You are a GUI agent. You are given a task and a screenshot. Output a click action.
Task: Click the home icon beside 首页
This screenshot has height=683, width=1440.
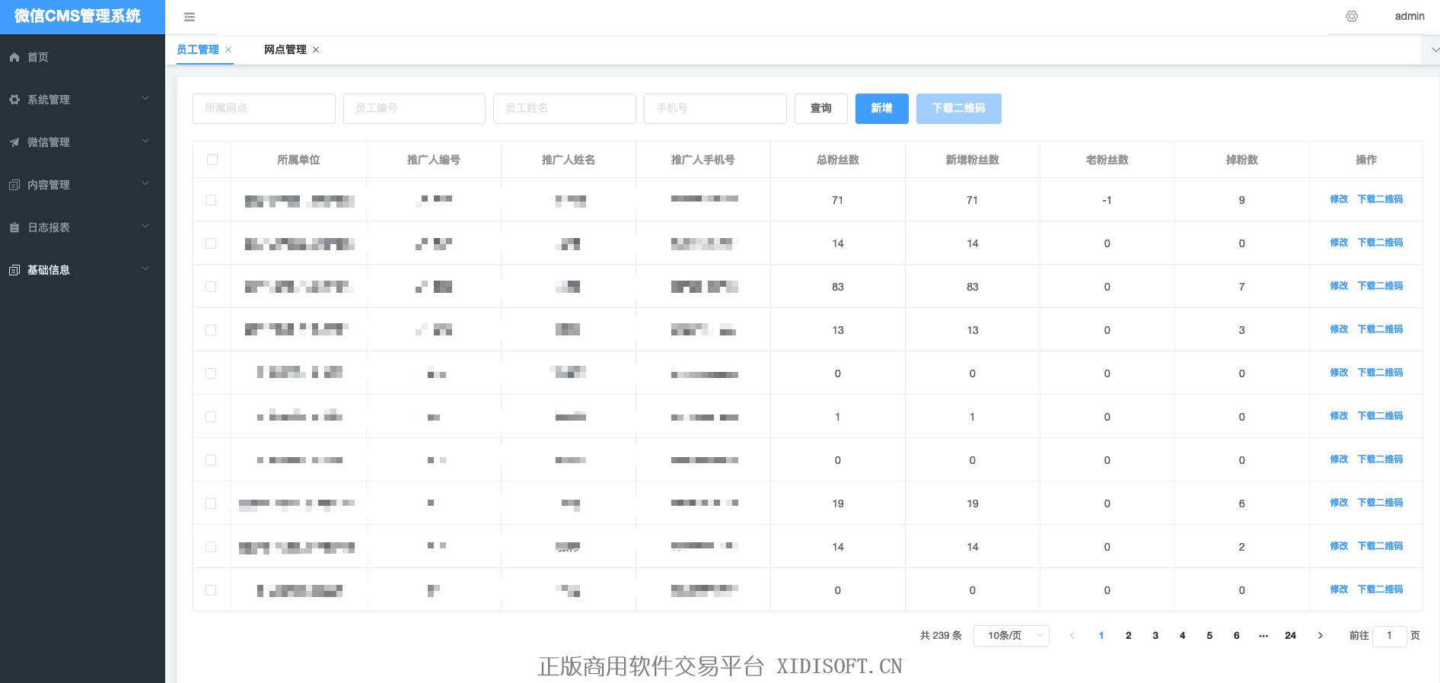(14, 57)
